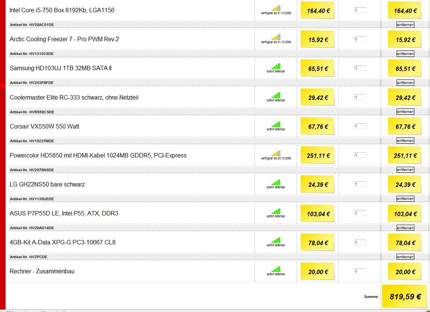Click green stock icon for Samsung HD103UJ
430x312 pixels.
[276, 66]
